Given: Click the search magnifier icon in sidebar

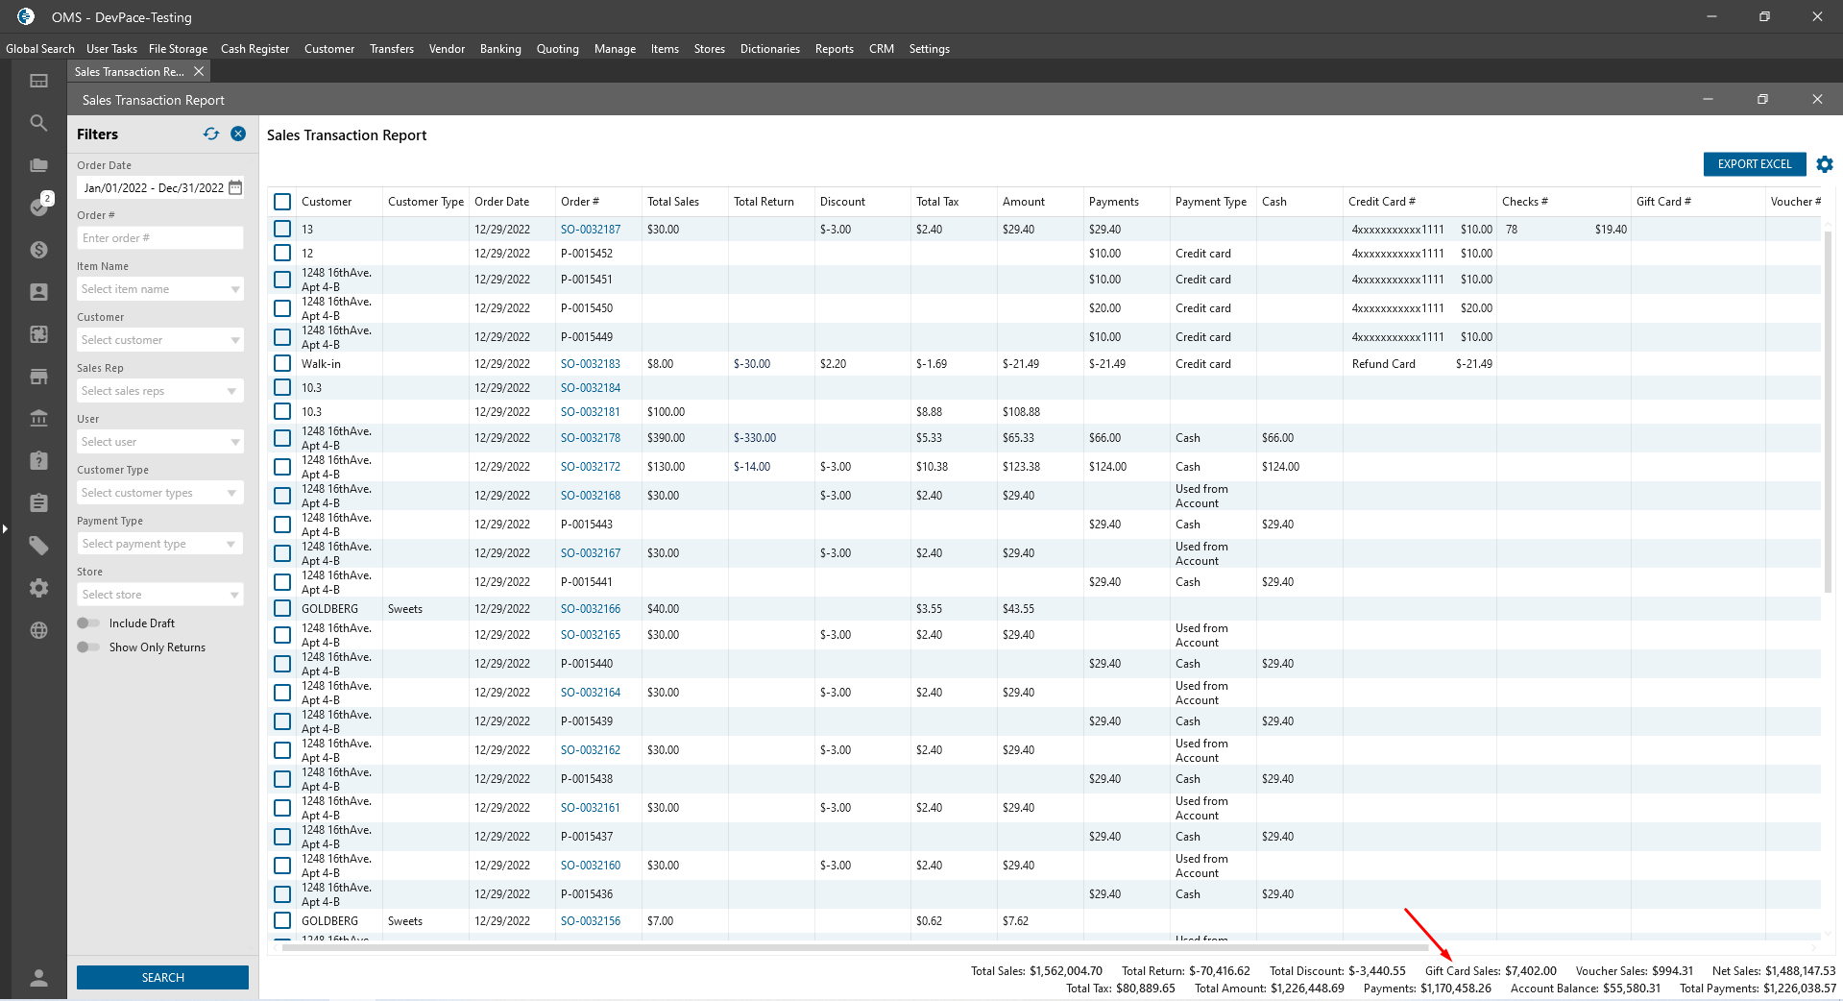Looking at the screenshot, I should coord(38,123).
